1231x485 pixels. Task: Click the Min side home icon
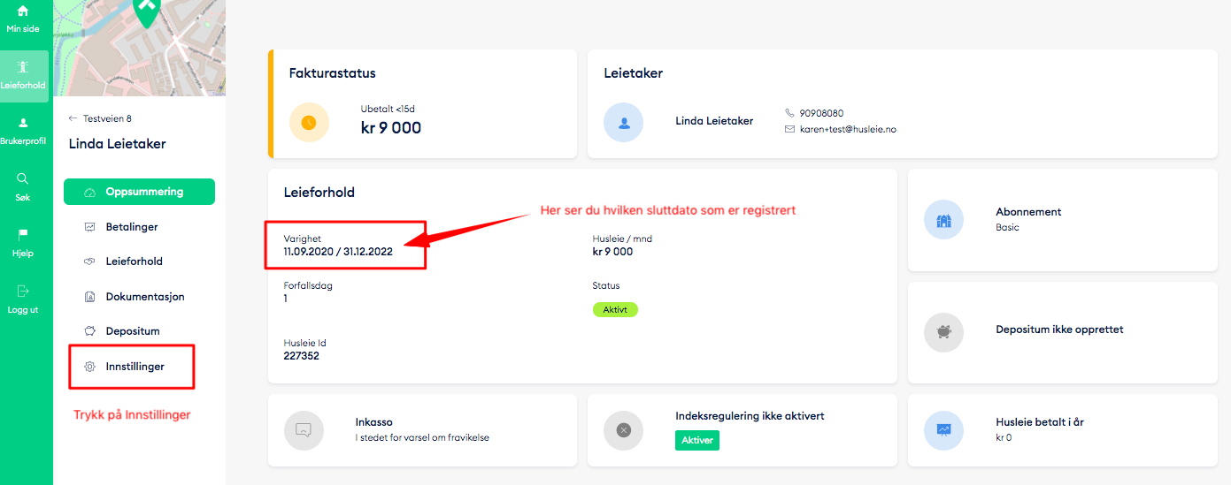pos(23,11)
